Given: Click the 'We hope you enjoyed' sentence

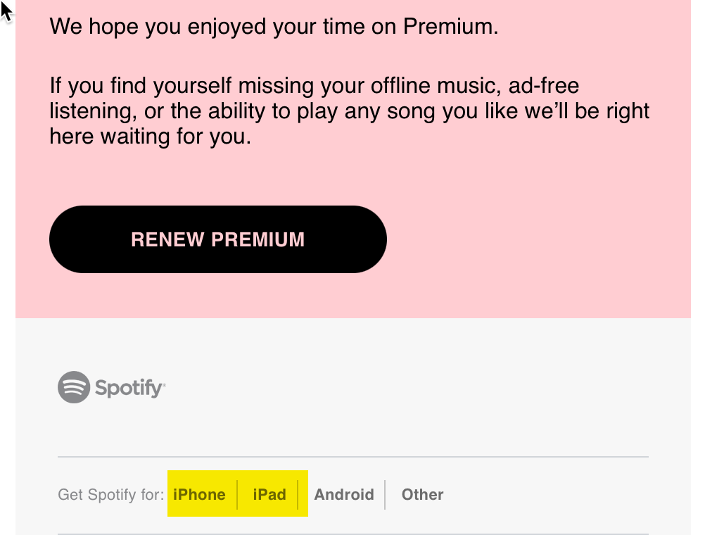Looking at the screenshot, I should [274, 27].
